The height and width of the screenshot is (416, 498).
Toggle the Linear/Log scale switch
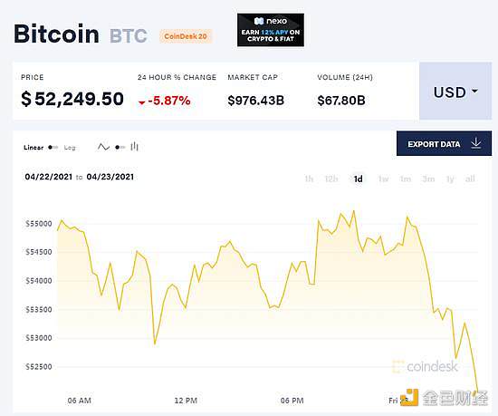click(x=53, y=148)
